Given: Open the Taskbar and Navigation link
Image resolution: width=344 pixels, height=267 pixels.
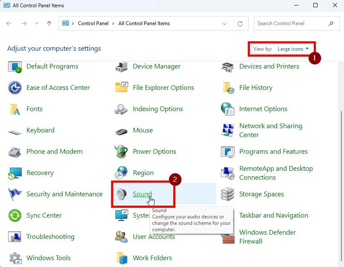Looking at the screenshot, I should click(x=274, y=215).
